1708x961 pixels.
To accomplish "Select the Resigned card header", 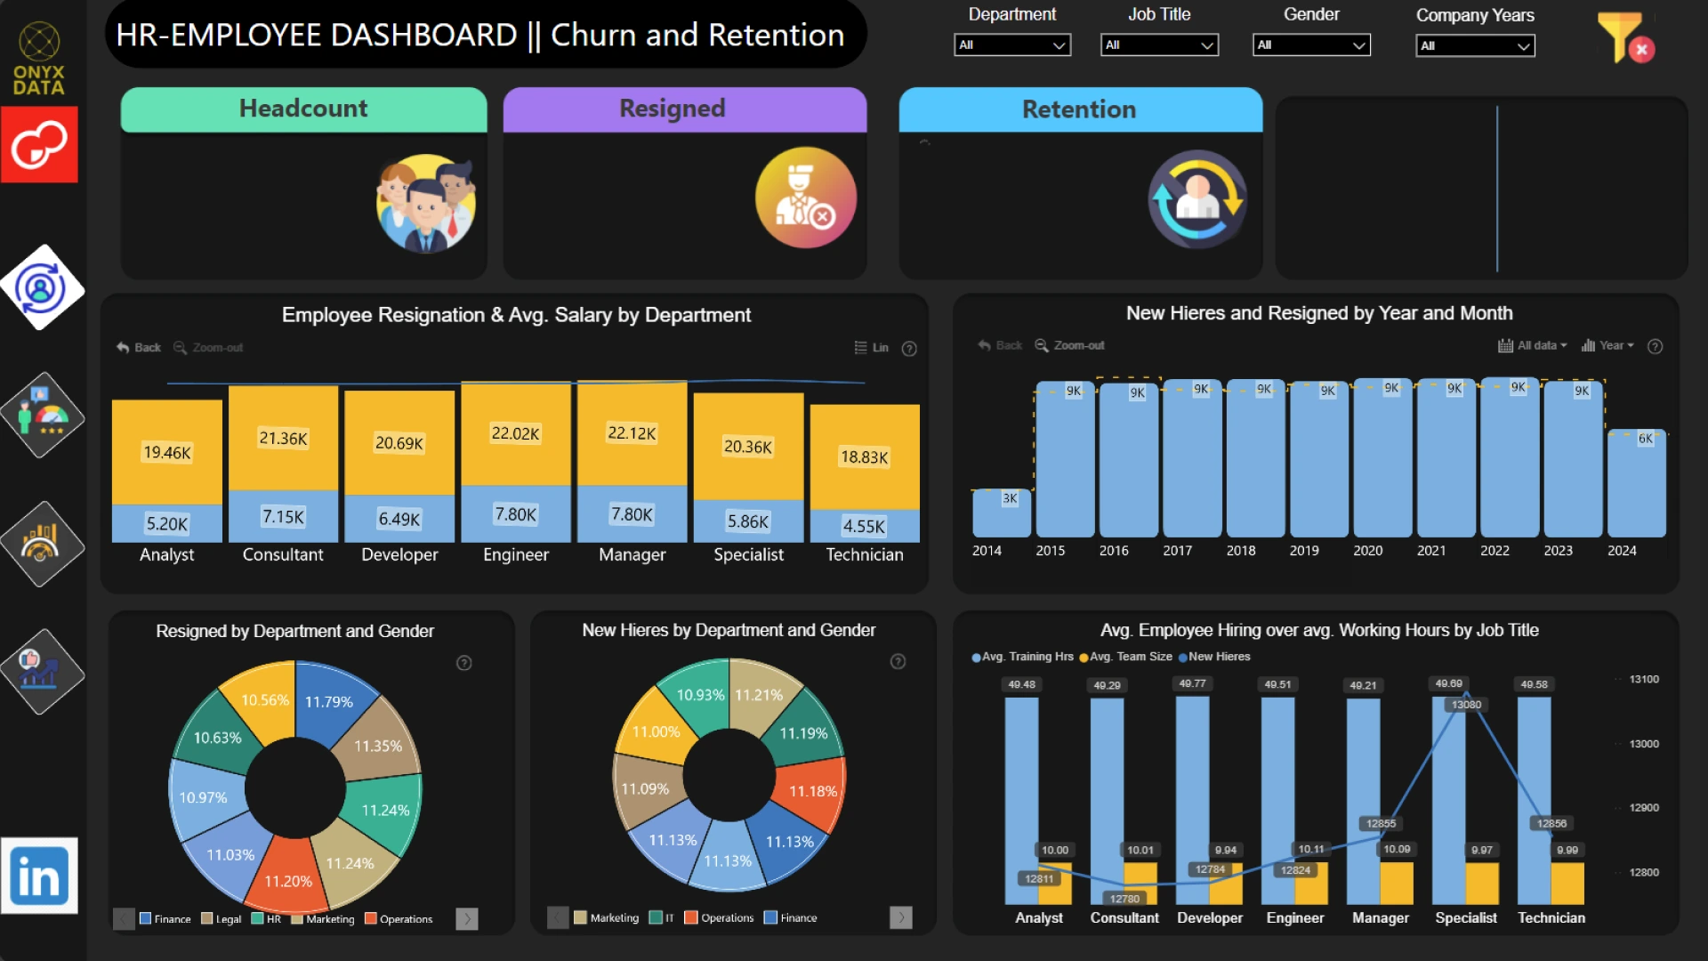I will click(685, 109).
